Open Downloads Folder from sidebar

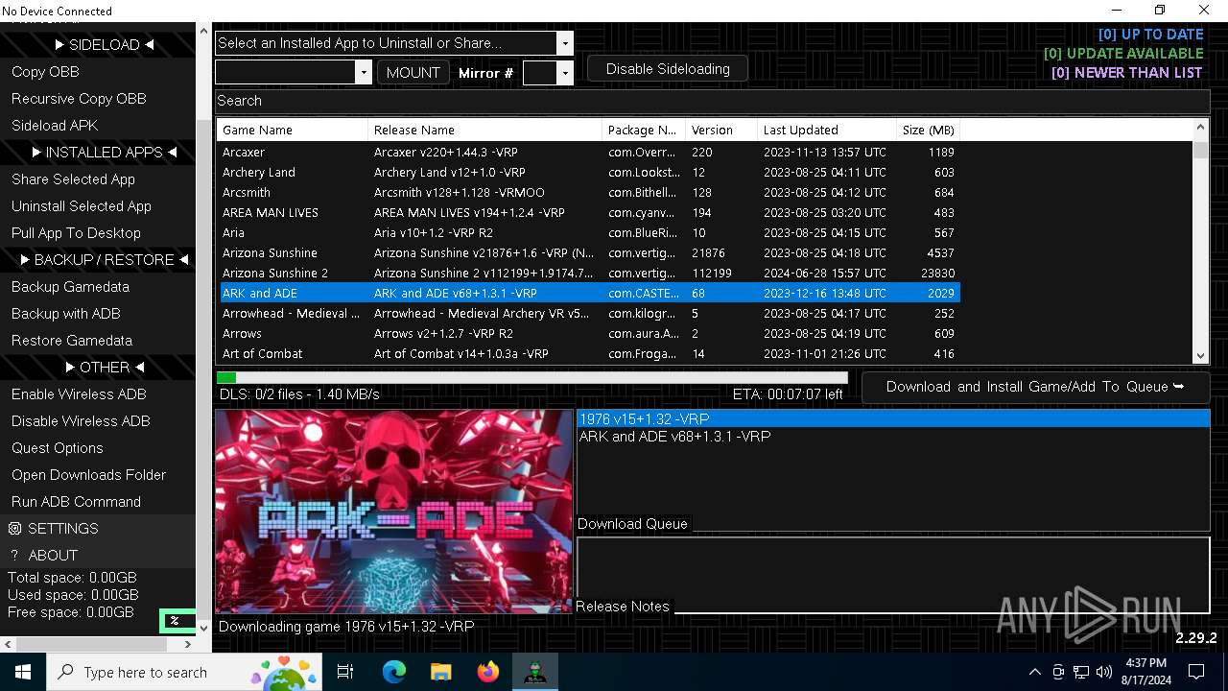[x=88, y=475]
